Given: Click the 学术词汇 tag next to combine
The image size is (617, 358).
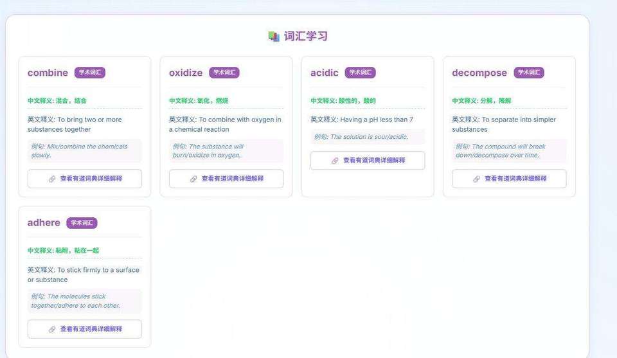Looking at the screenshot, I should point(90,73).
